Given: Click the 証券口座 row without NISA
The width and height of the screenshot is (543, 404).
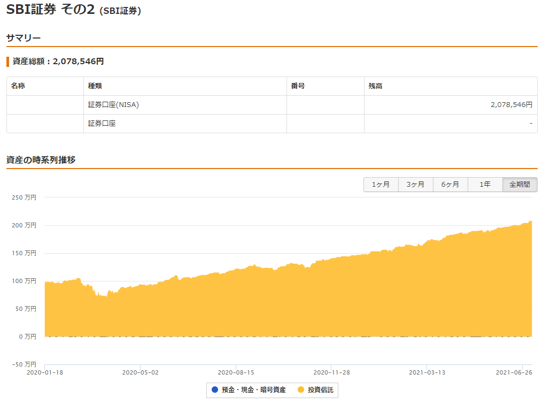Looking at the screenshot, I should pos(272,124).
